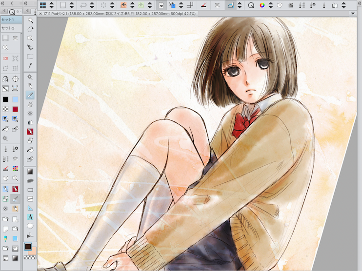Image resolution: width=362 pixels, height=271 pixels.
Task: Open pen pressure graph icon in Quick Access
Action: tap(5, 89)
